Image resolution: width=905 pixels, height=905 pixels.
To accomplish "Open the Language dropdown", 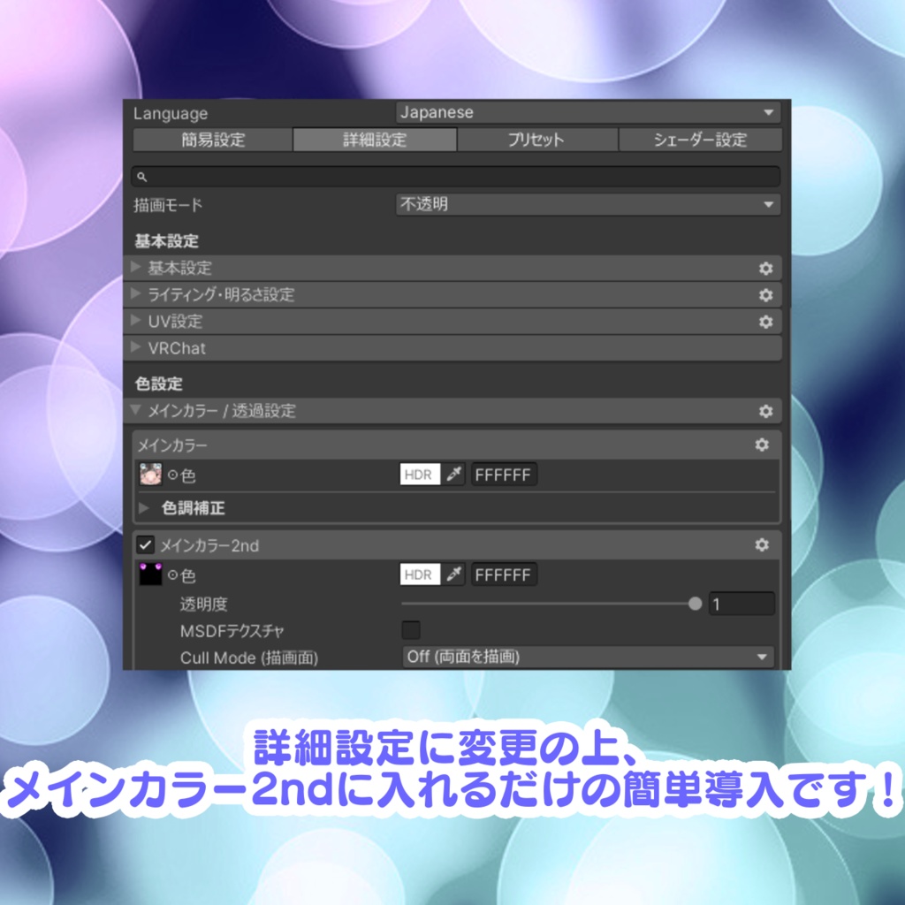I will [587, 112].
